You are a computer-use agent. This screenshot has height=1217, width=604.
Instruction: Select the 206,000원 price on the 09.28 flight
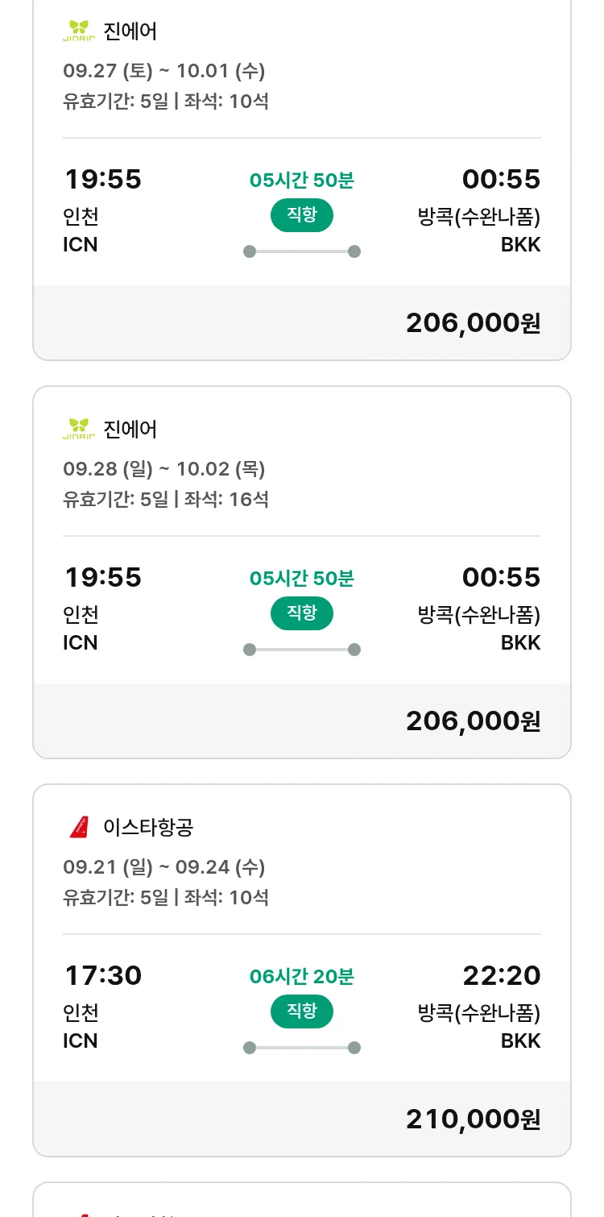pos(473,721)
